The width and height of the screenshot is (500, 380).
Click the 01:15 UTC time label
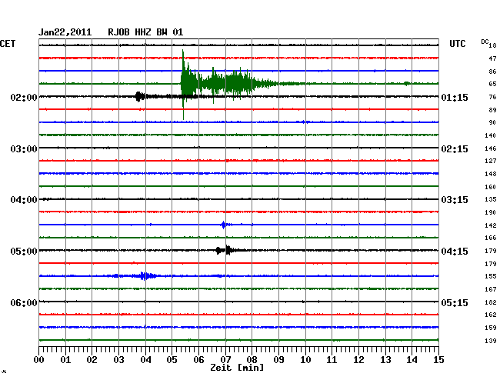[455, 98]
